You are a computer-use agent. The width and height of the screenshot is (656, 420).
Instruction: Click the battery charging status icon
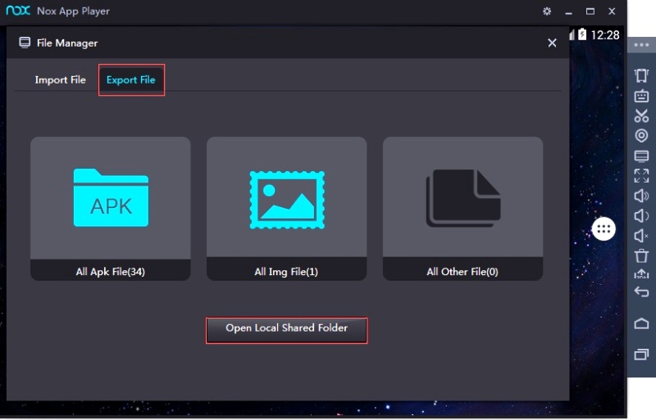tap(582, 34)
